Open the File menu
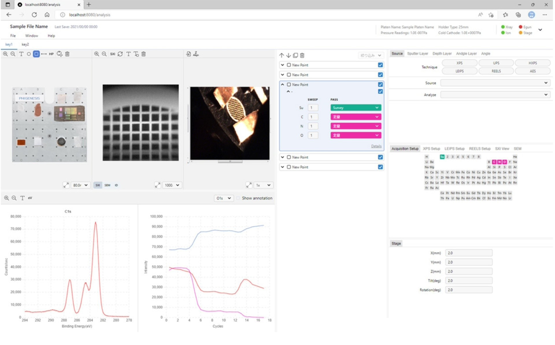The image size is (555, 345). [13, 36]
